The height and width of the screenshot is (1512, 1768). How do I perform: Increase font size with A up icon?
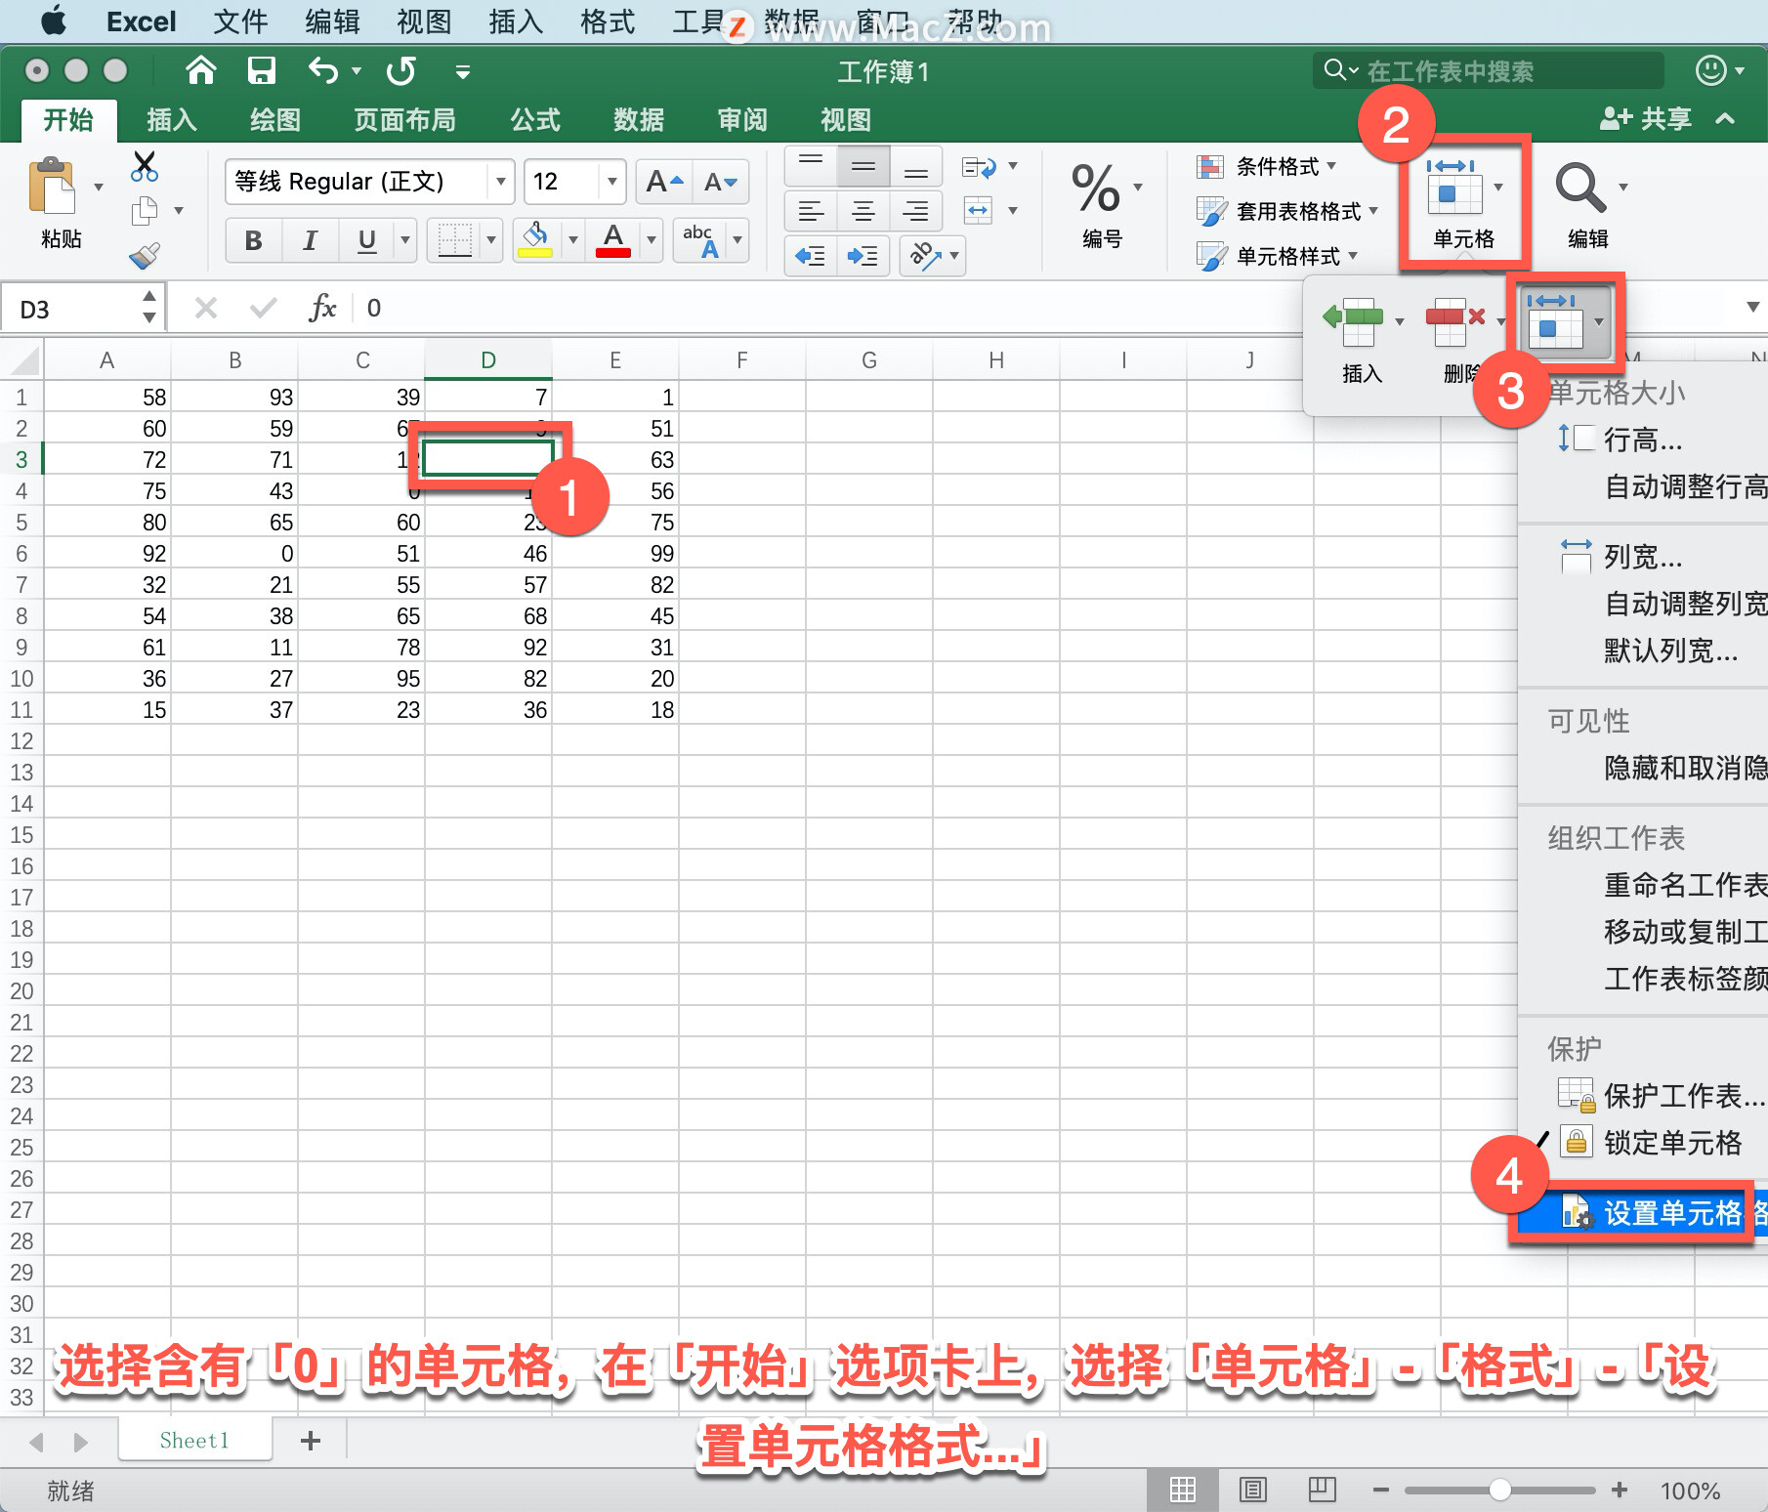pos(664,182)
